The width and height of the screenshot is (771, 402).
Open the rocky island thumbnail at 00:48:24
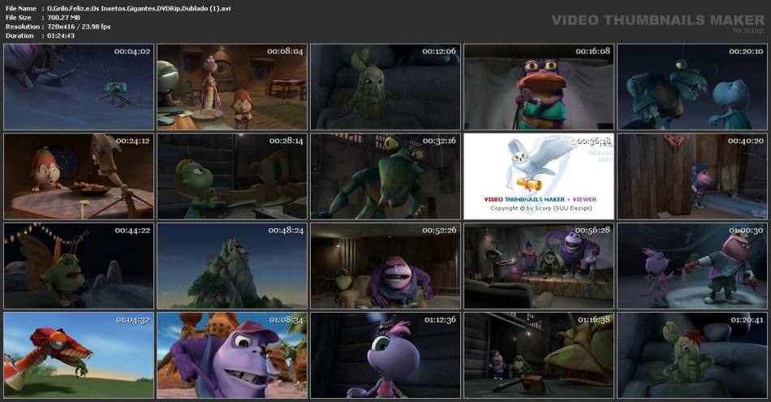[232, 266]
